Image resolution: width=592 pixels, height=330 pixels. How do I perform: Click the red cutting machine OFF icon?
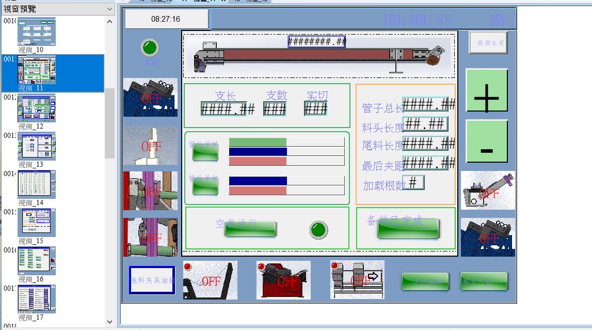(x=283, y=280)
